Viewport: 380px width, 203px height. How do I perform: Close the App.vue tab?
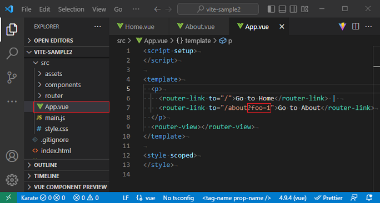point(282,27)
